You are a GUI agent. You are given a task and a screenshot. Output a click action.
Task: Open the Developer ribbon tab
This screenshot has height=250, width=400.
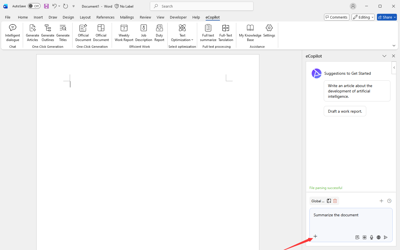(178, 17)
